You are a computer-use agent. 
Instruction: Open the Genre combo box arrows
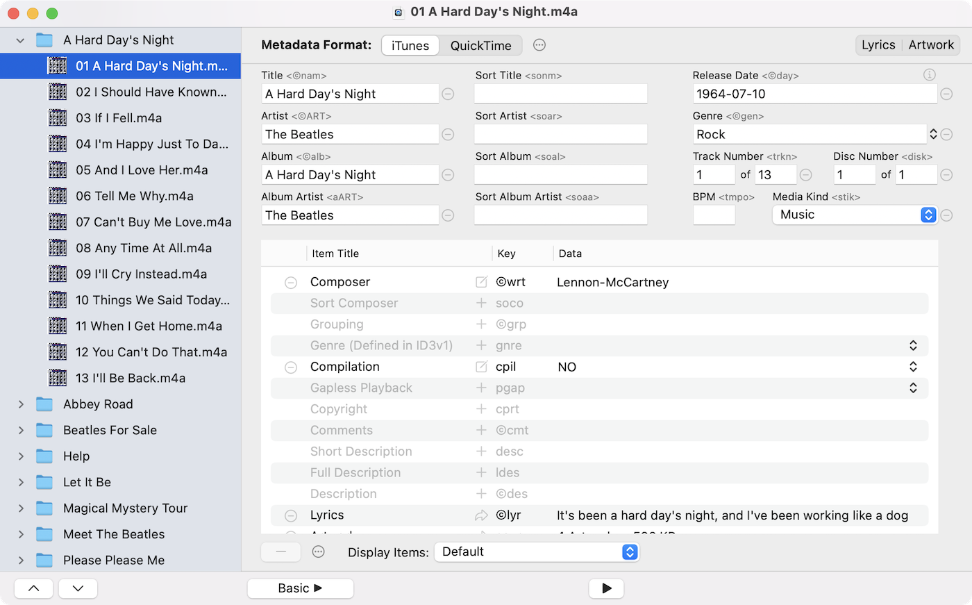point(933,134)
